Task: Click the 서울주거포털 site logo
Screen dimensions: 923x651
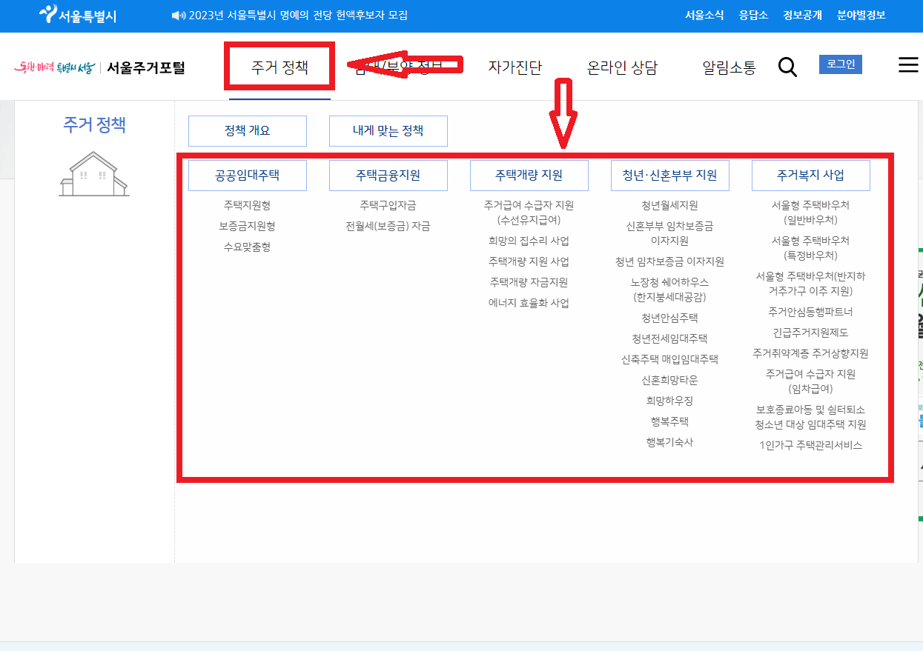Action: point(145,67)
